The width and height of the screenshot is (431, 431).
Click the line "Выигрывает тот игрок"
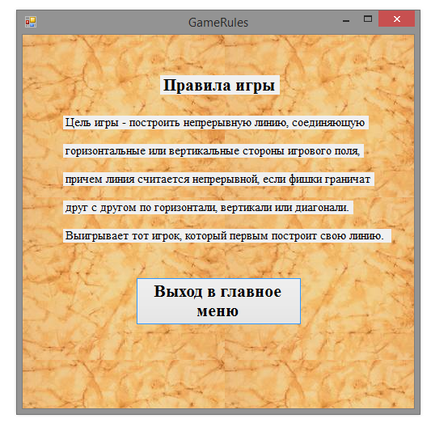point(226,236)
